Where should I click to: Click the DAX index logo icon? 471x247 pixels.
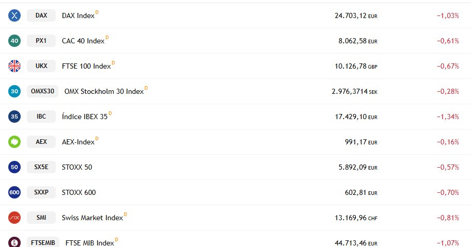click(x=14, y=15)
